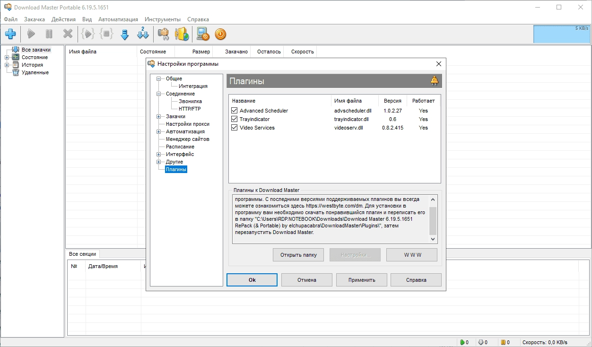Click the description scrollbar down arrow

tap(433, 239)
